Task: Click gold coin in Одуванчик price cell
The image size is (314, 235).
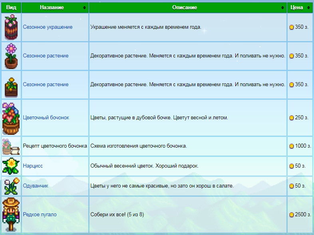Action: click(x=292, y=186)
